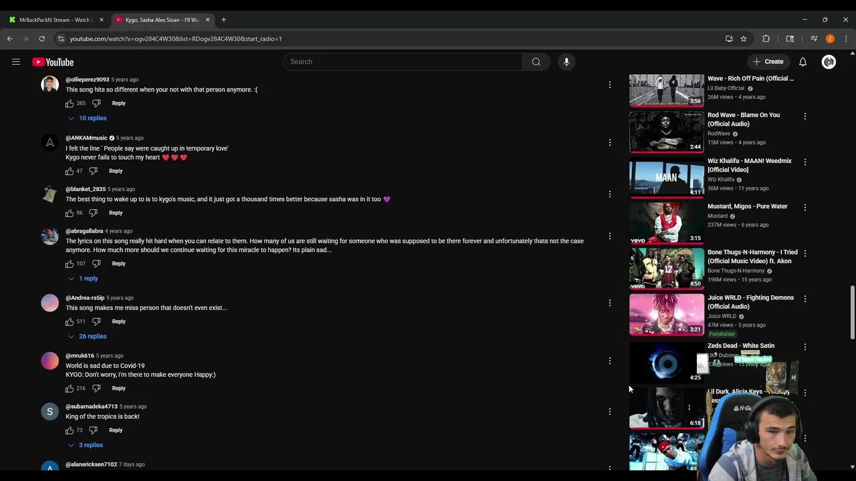Open options menu for @Andrea-rs5ip comment

(609, 303)
